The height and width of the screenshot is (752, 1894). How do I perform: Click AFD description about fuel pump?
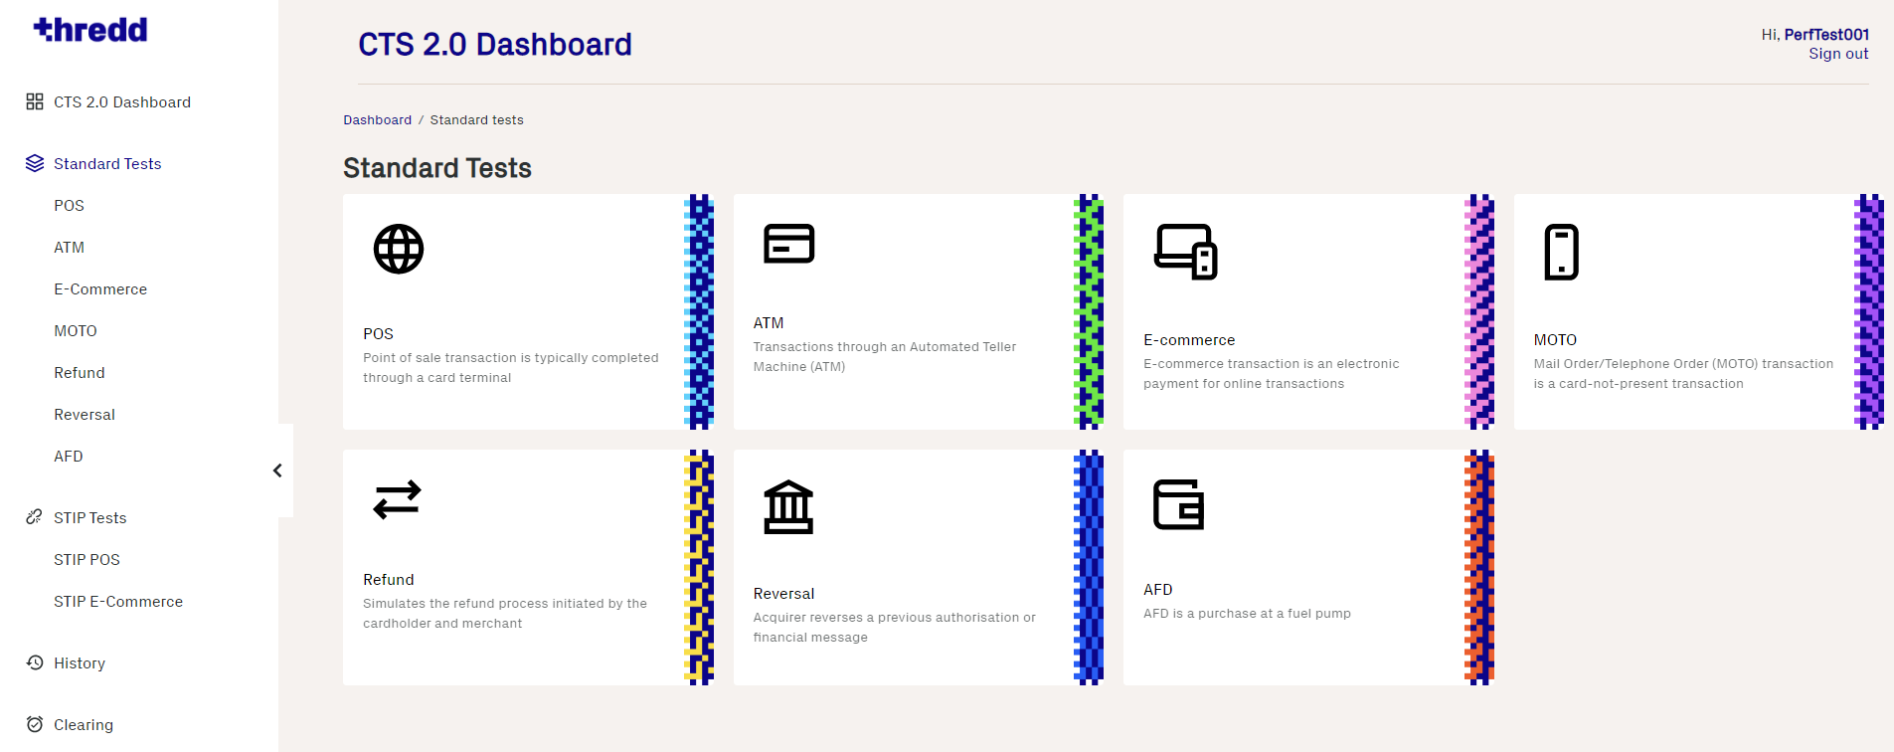coord(1247,613)
